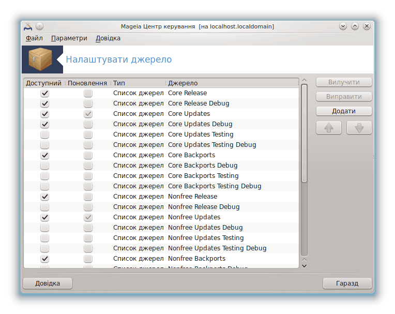
Task: Click the Джерело column header
Action: click(232, 83)
